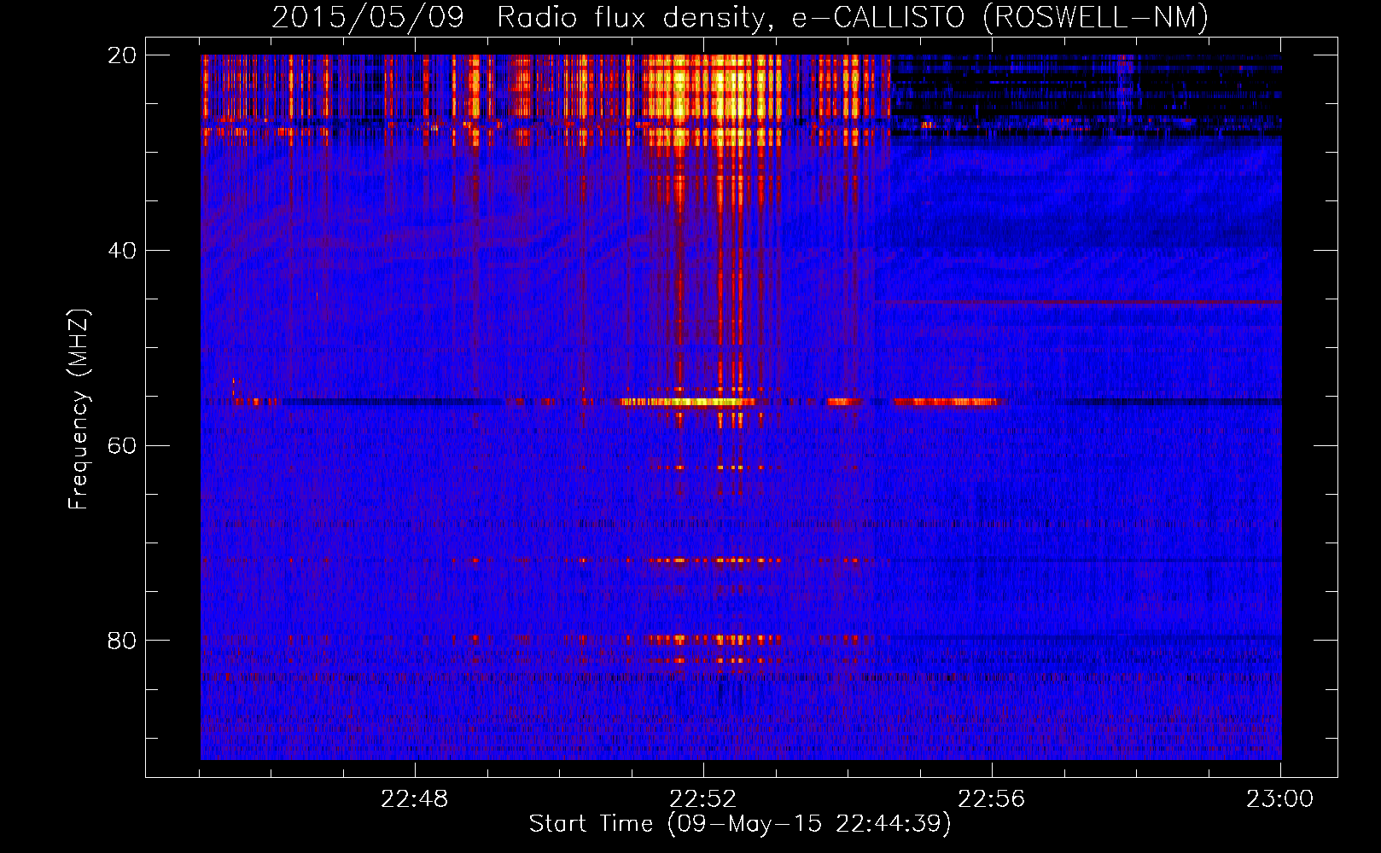Click the '20' frequency tick label
This screenshot has width=1381, height=853.
click(121, 55)
